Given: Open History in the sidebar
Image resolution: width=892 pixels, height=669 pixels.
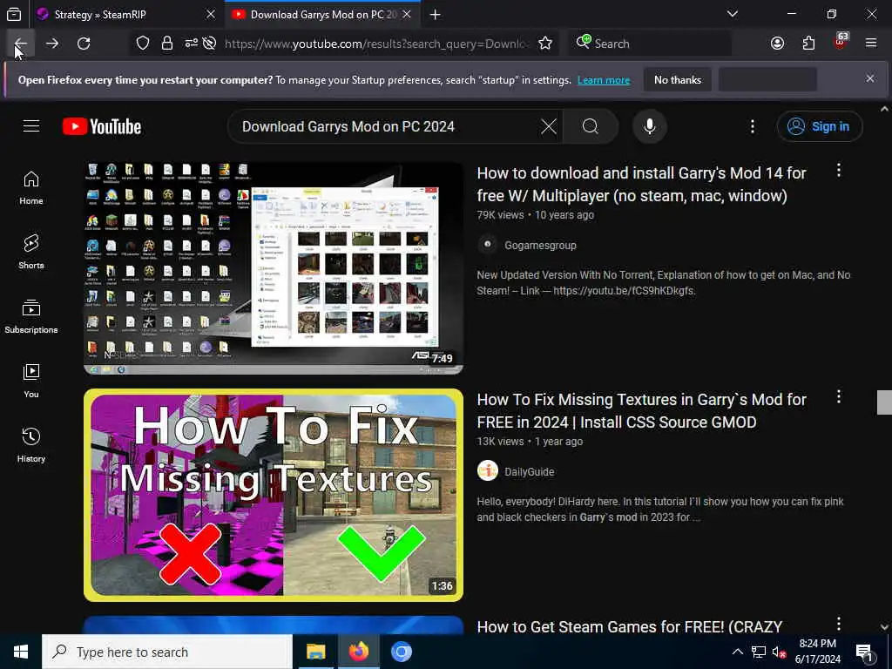Looking at the screenshot, I should coord(31,445).
